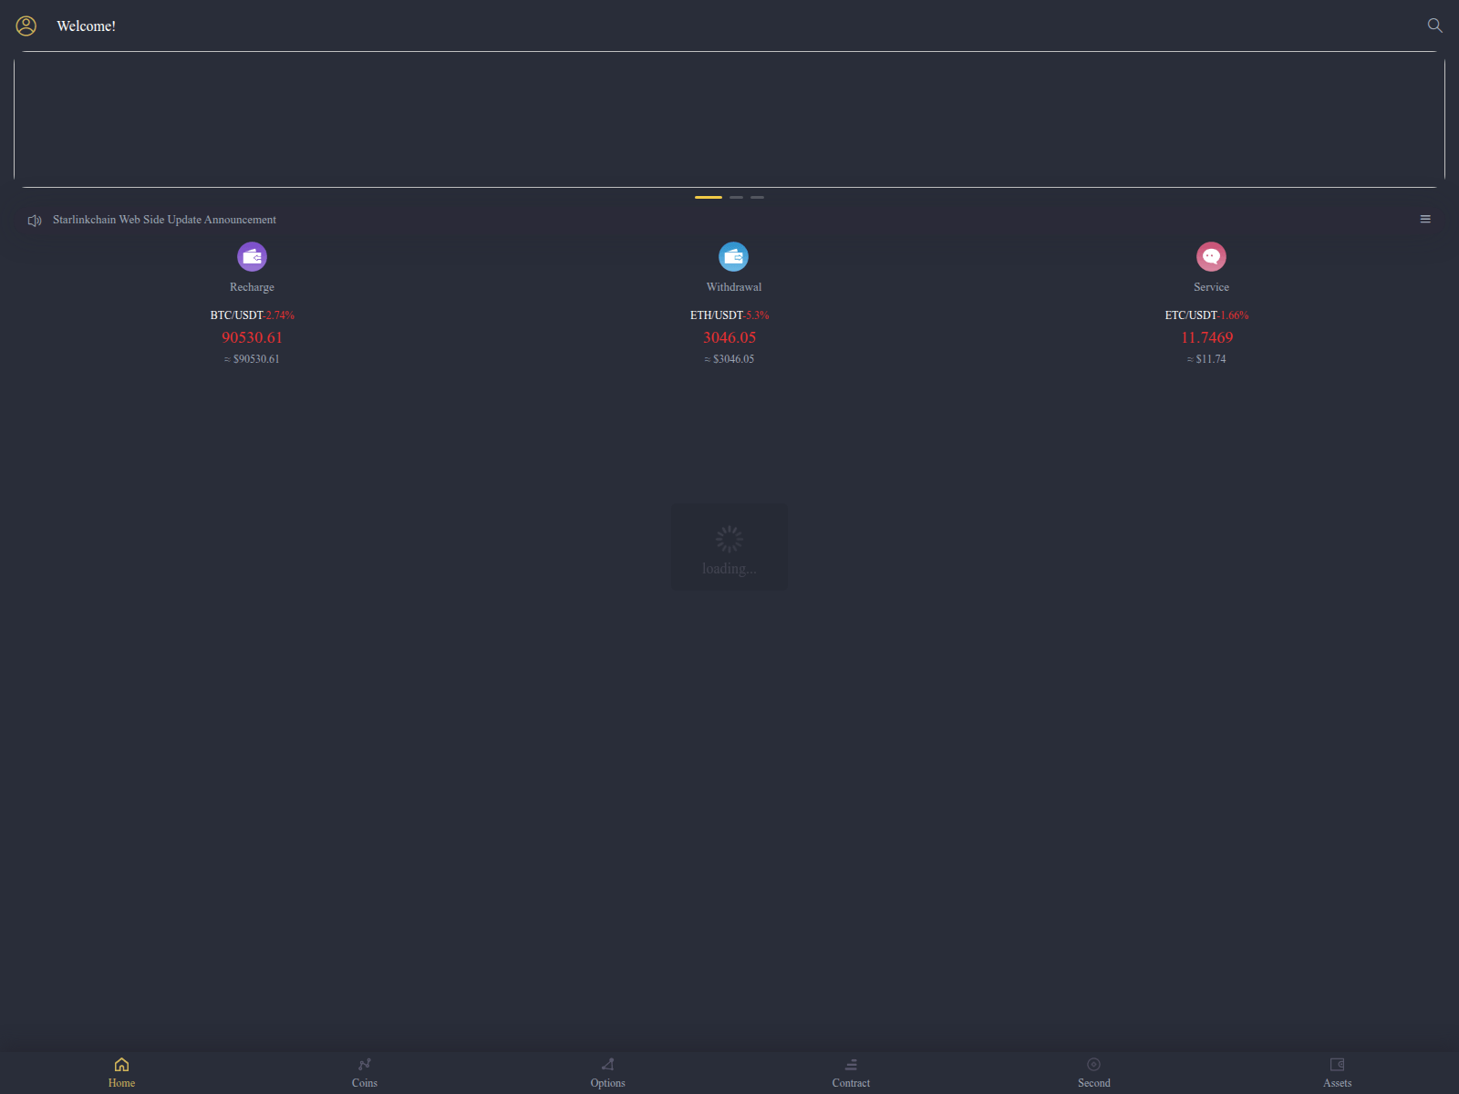Open the Assets tab
This screenshot has width=1459, height=1094.
tap(1337, 1072)
